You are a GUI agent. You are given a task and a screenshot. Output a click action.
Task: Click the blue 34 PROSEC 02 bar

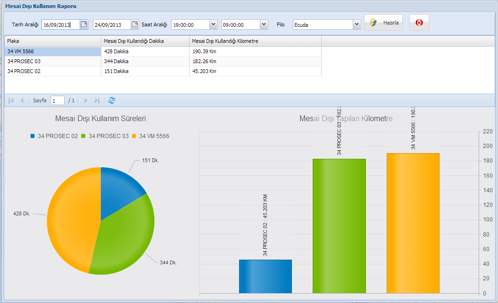pyautogui.click(x=265, y=276)
